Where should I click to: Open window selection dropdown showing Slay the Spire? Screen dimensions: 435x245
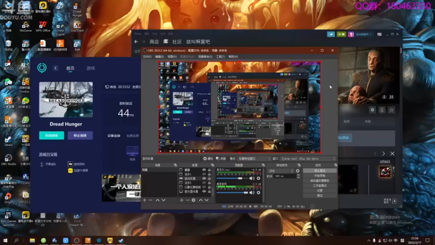[308, 158]
